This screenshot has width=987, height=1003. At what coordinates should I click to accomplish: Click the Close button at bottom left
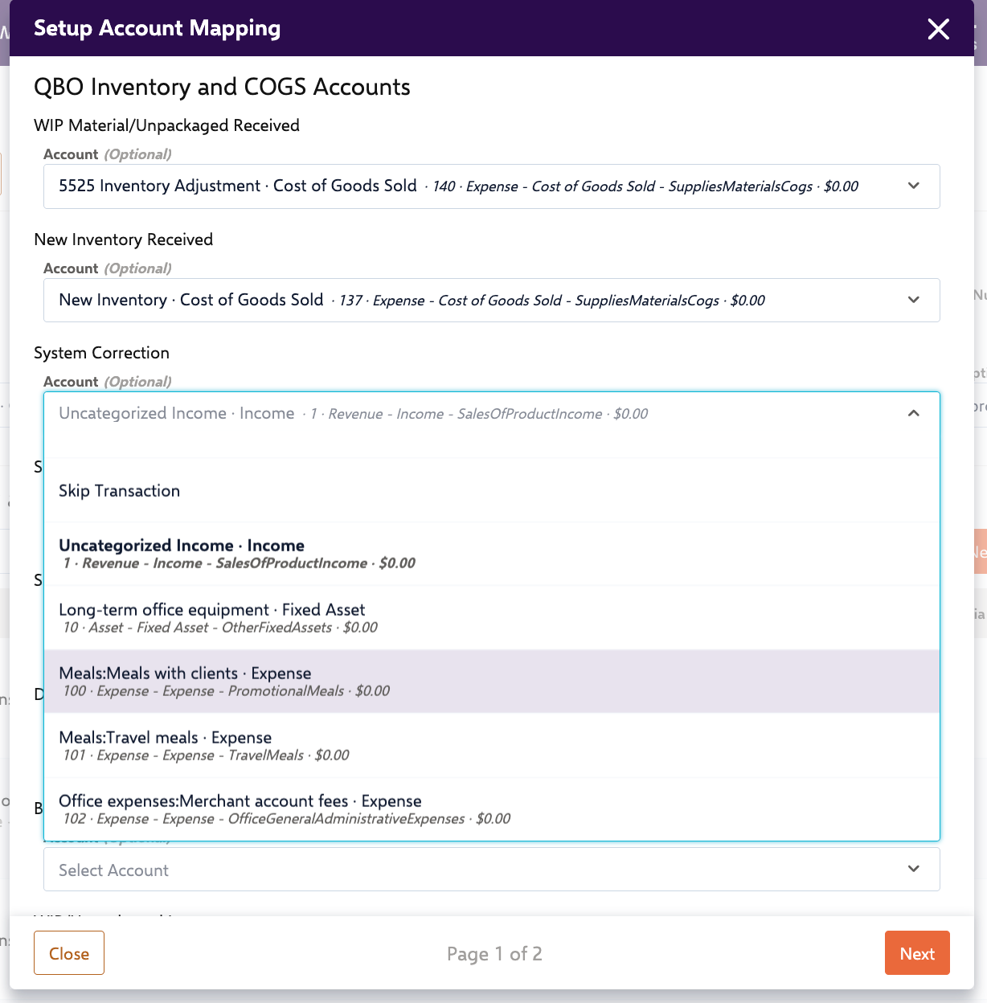(x=69, y=953)
